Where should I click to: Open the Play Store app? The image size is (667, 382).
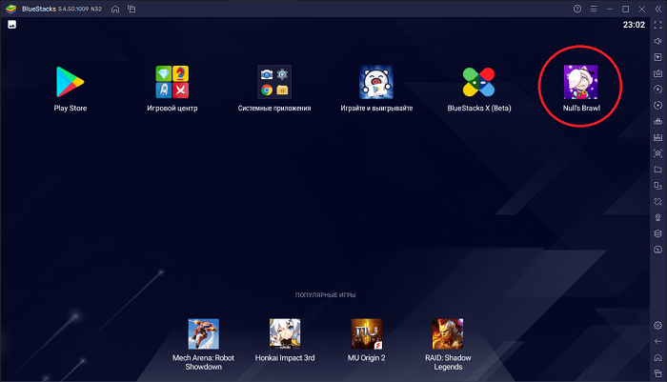71,82
